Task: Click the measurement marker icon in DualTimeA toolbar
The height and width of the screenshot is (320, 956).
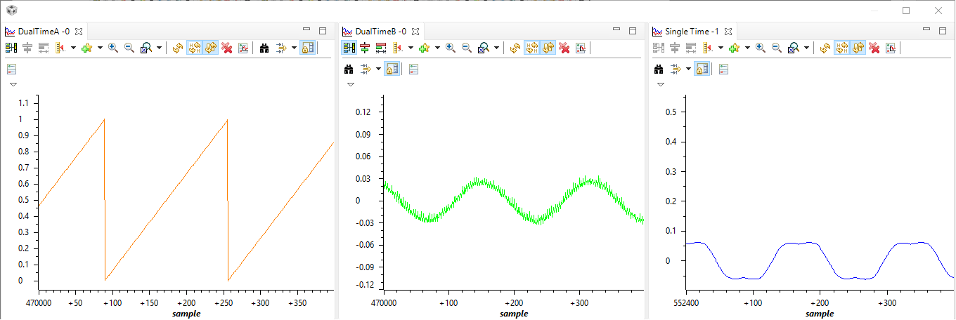Action: (60, 48)
